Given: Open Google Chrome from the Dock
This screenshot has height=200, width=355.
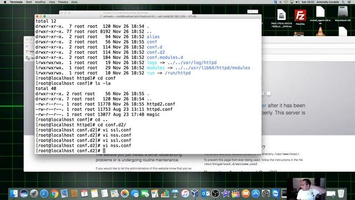Looking at the screenshot, I should pyautogui.click(x=54, y=193).
